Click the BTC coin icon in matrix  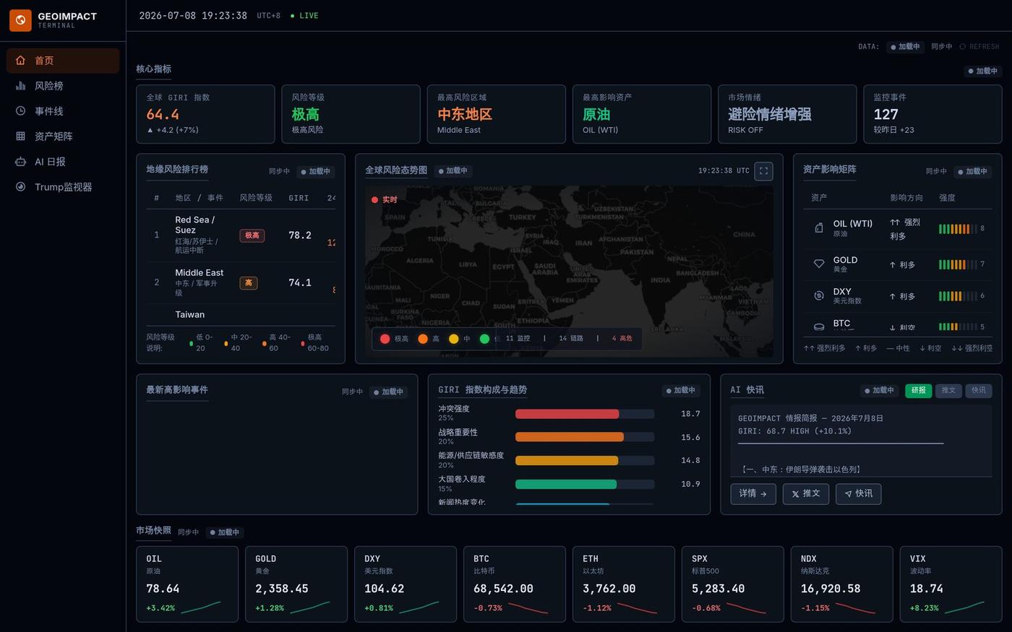(x=819, y=326)
